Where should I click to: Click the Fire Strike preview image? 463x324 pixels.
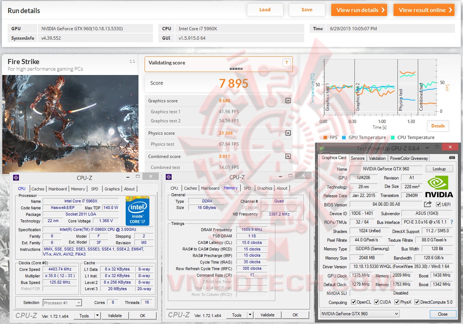[x=70, y=124]
